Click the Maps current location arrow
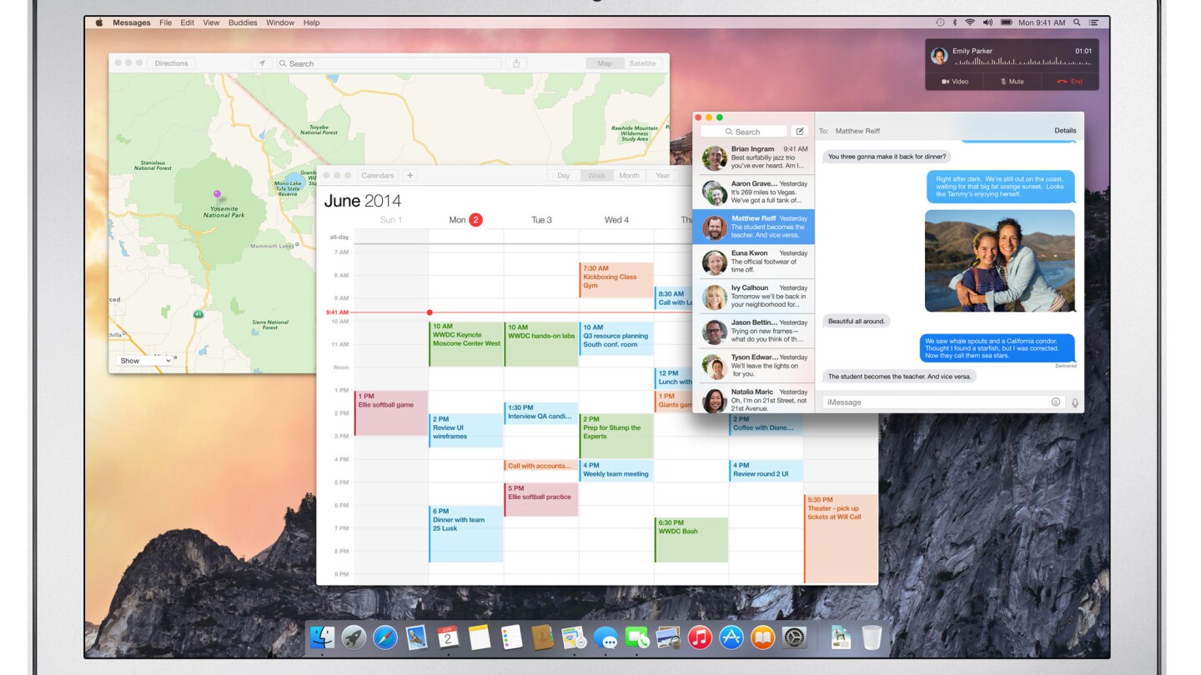 (x=262, y=63)
